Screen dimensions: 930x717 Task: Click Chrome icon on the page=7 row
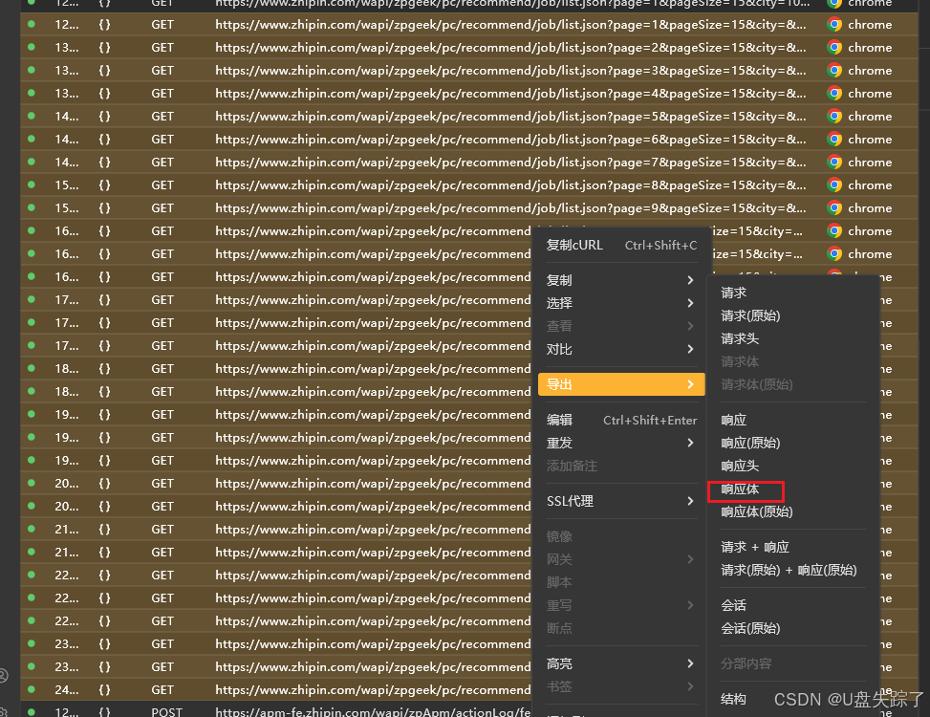tap(835, 162)
